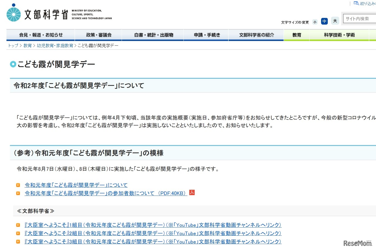Click the blue circle icon before こども霞が関見学デー heading
The width and height of the screenshot is (376, 250).
pos(13,64)
